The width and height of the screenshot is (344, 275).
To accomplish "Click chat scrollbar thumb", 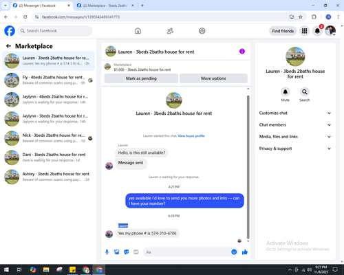I will click(x=248, y=167).
